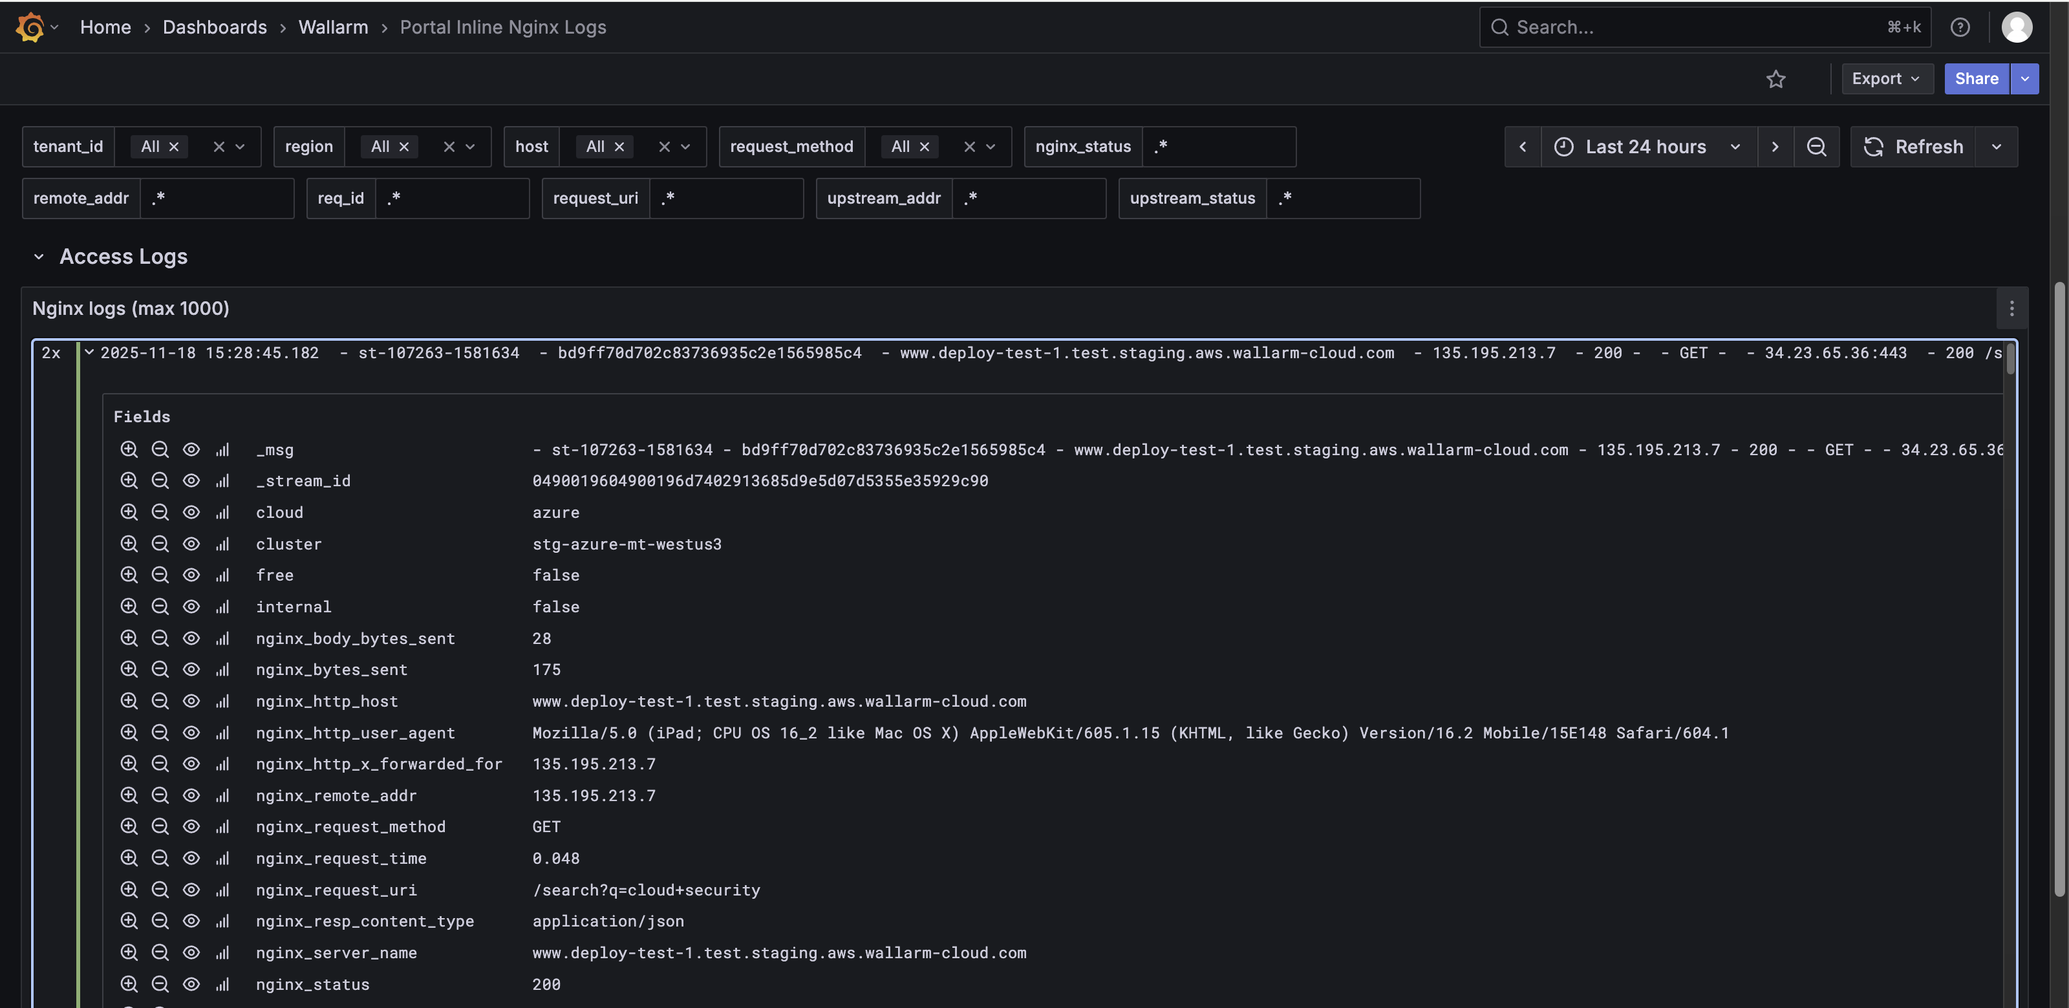Screen dimensions: 2069x1008
Task: Show ad-hoc statistics for nginx_status field
Action: click(222, 984)
